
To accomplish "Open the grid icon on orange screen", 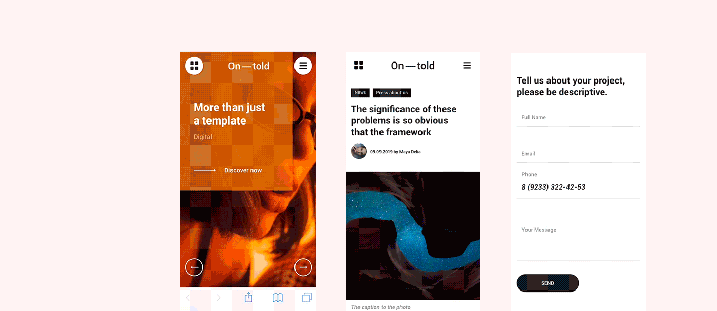I will tap(194, 66).
